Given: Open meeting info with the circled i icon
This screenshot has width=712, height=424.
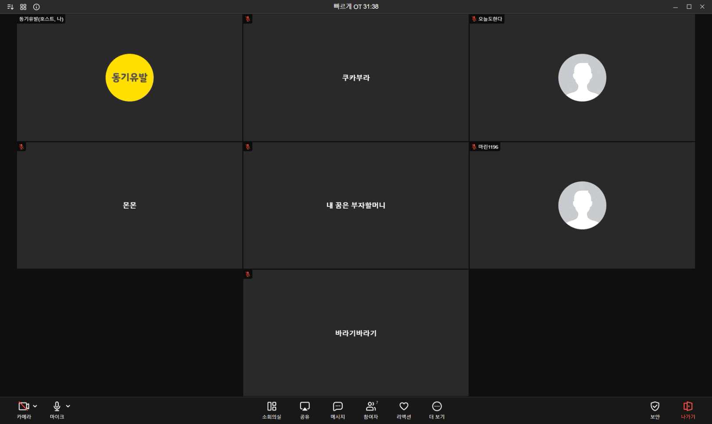Looking at the screenshot, I should coord(36,7).
